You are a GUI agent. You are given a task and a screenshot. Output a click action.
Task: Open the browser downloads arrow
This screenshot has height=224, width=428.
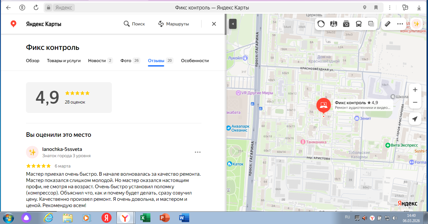pyautogui.click(x=419, y=8)
